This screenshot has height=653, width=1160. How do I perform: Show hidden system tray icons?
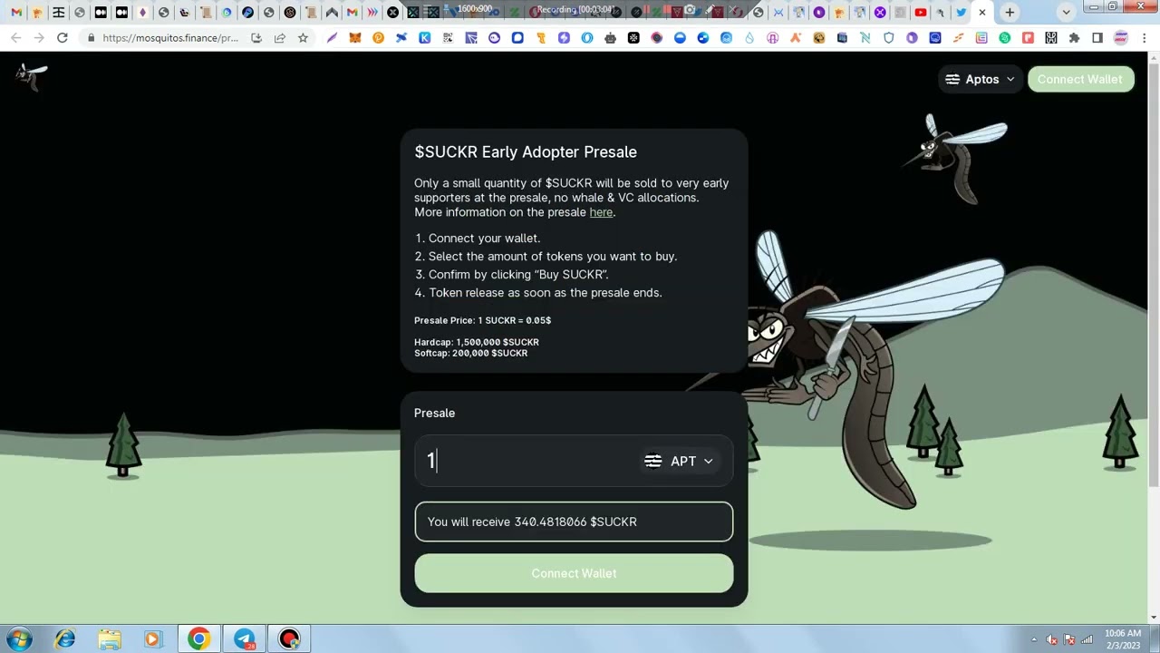point(1034,639)
